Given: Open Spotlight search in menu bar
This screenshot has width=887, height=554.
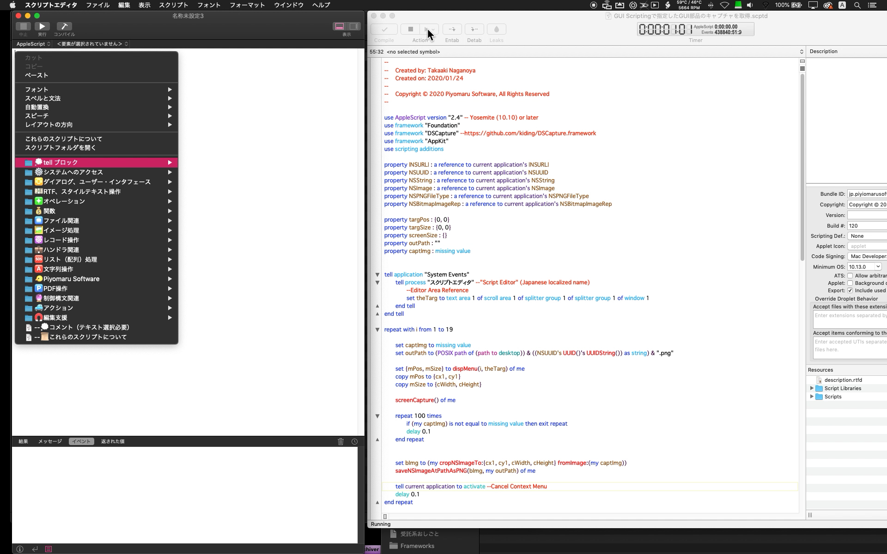Looking at the screenshot, I should tap(857, 6).
